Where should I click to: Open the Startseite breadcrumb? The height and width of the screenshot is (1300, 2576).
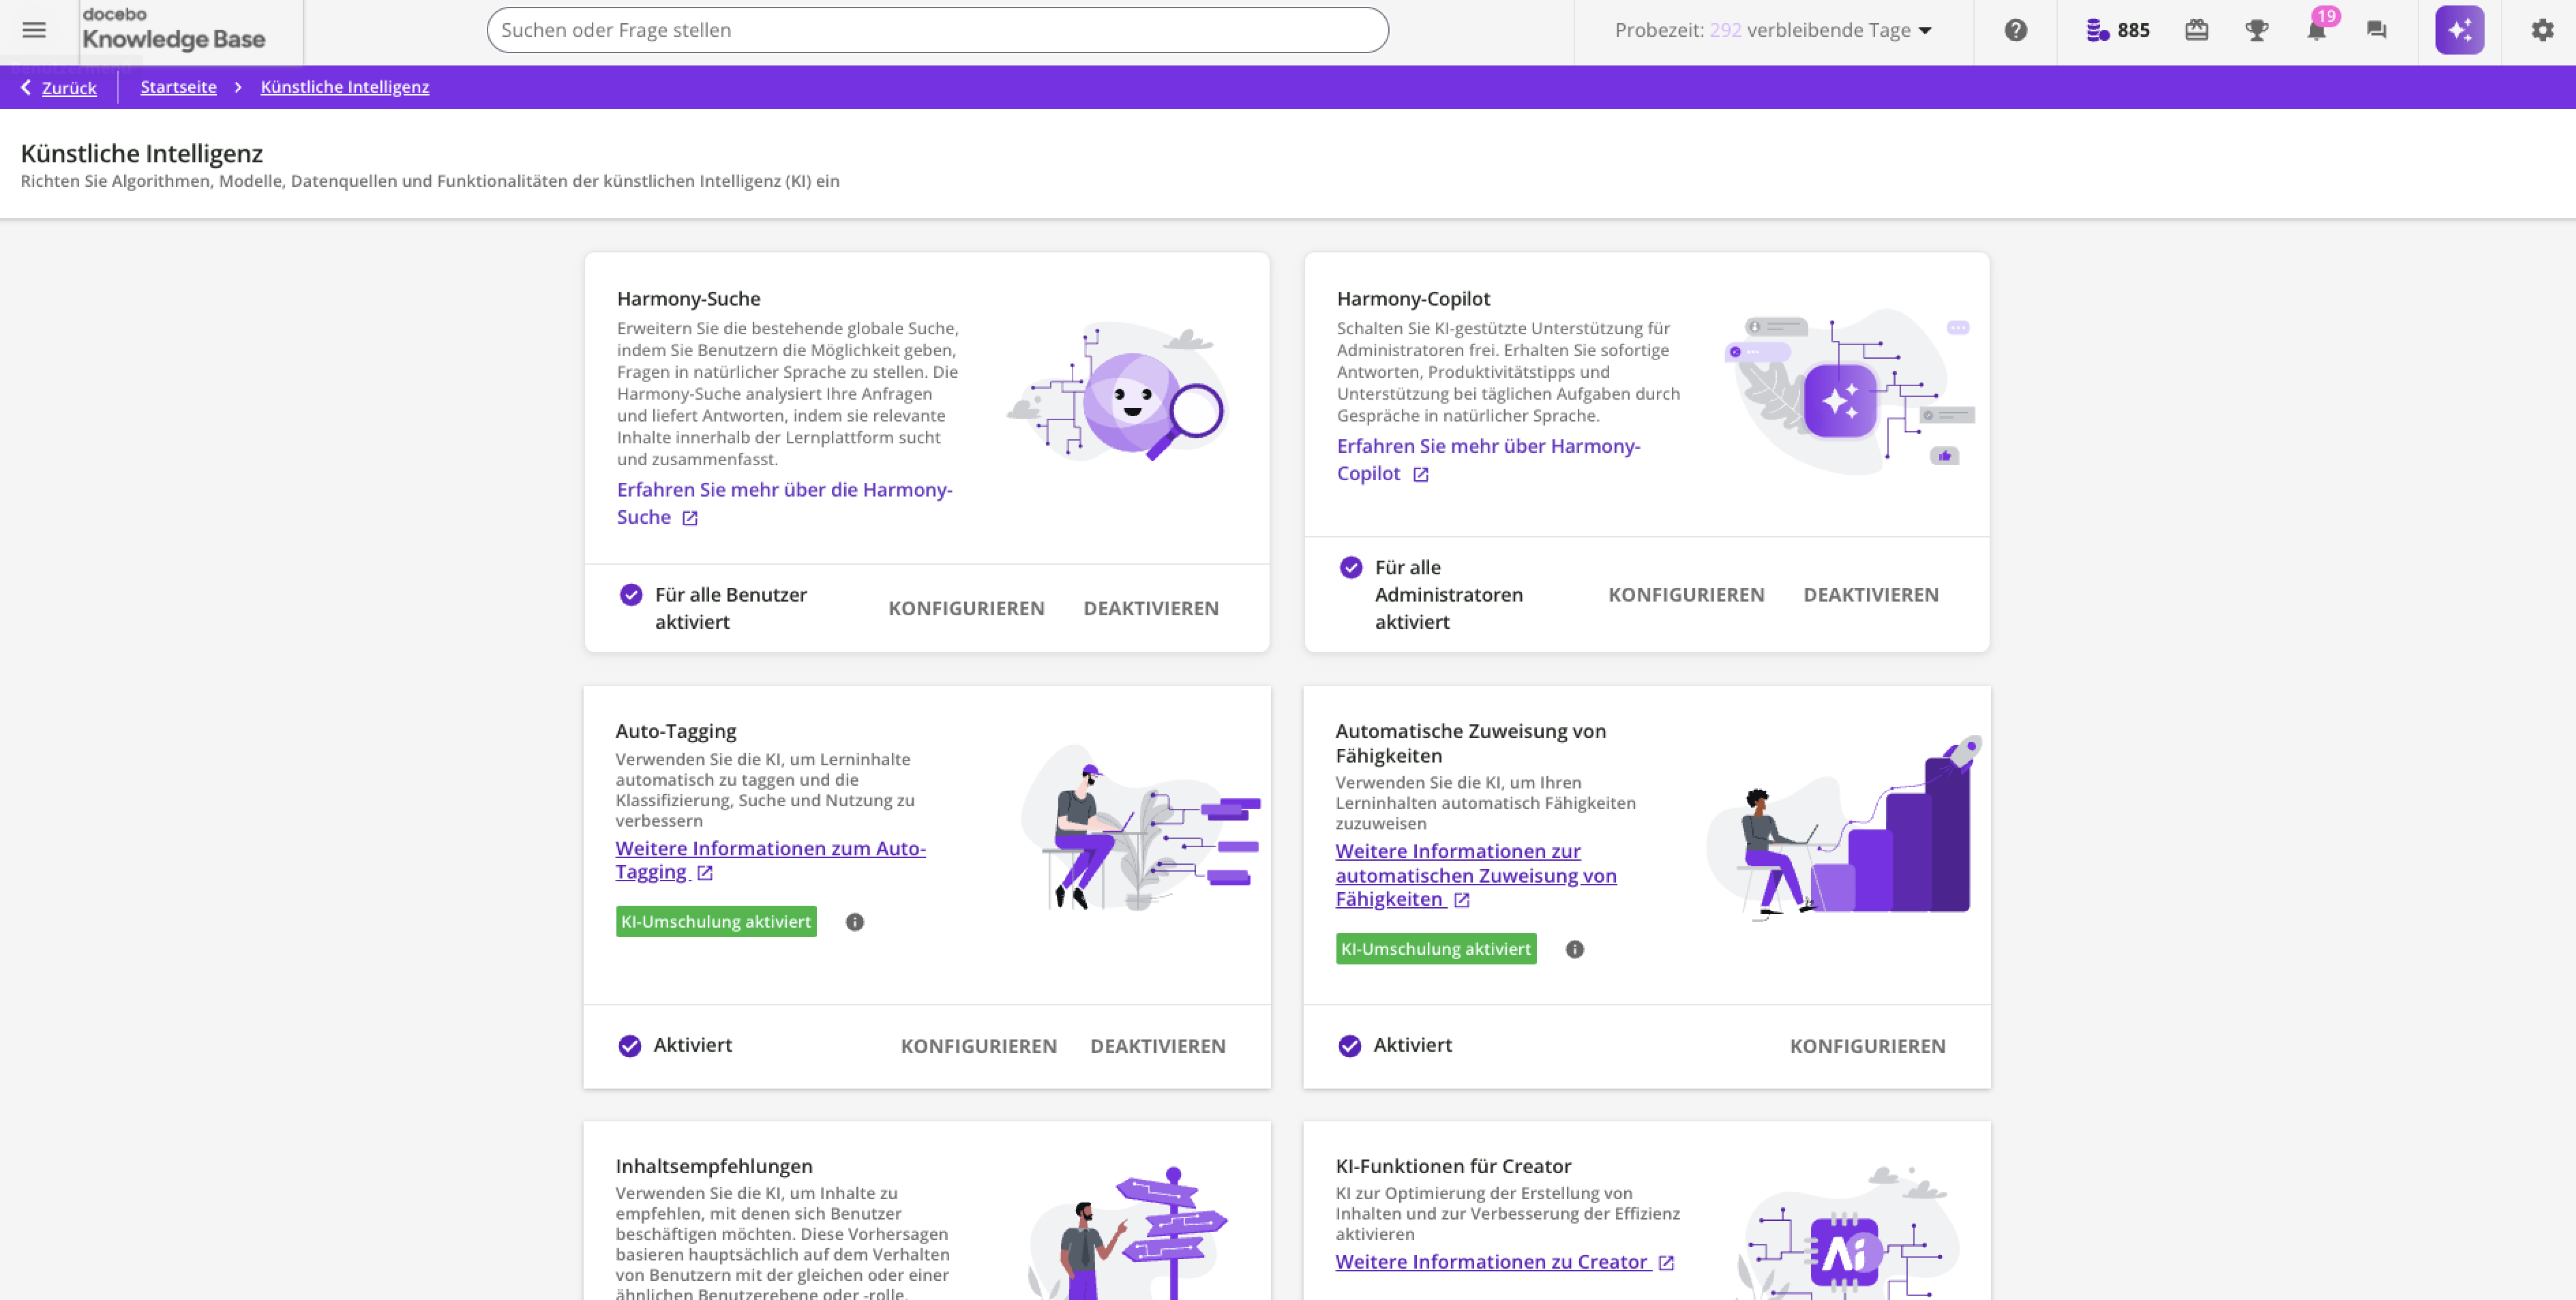coord(178,87)
